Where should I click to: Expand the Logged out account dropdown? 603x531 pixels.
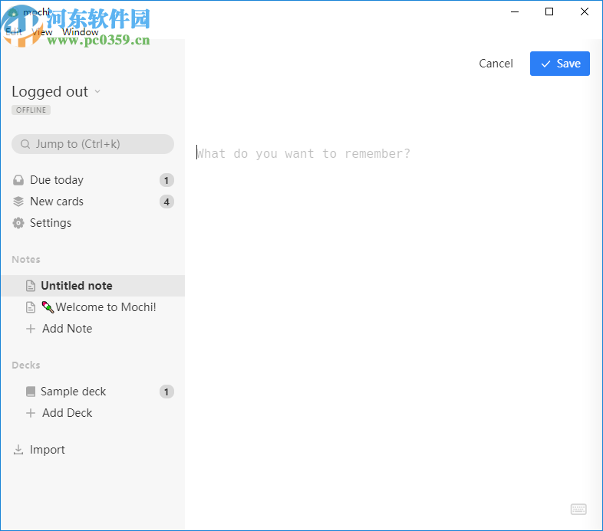tap(97, 91)
